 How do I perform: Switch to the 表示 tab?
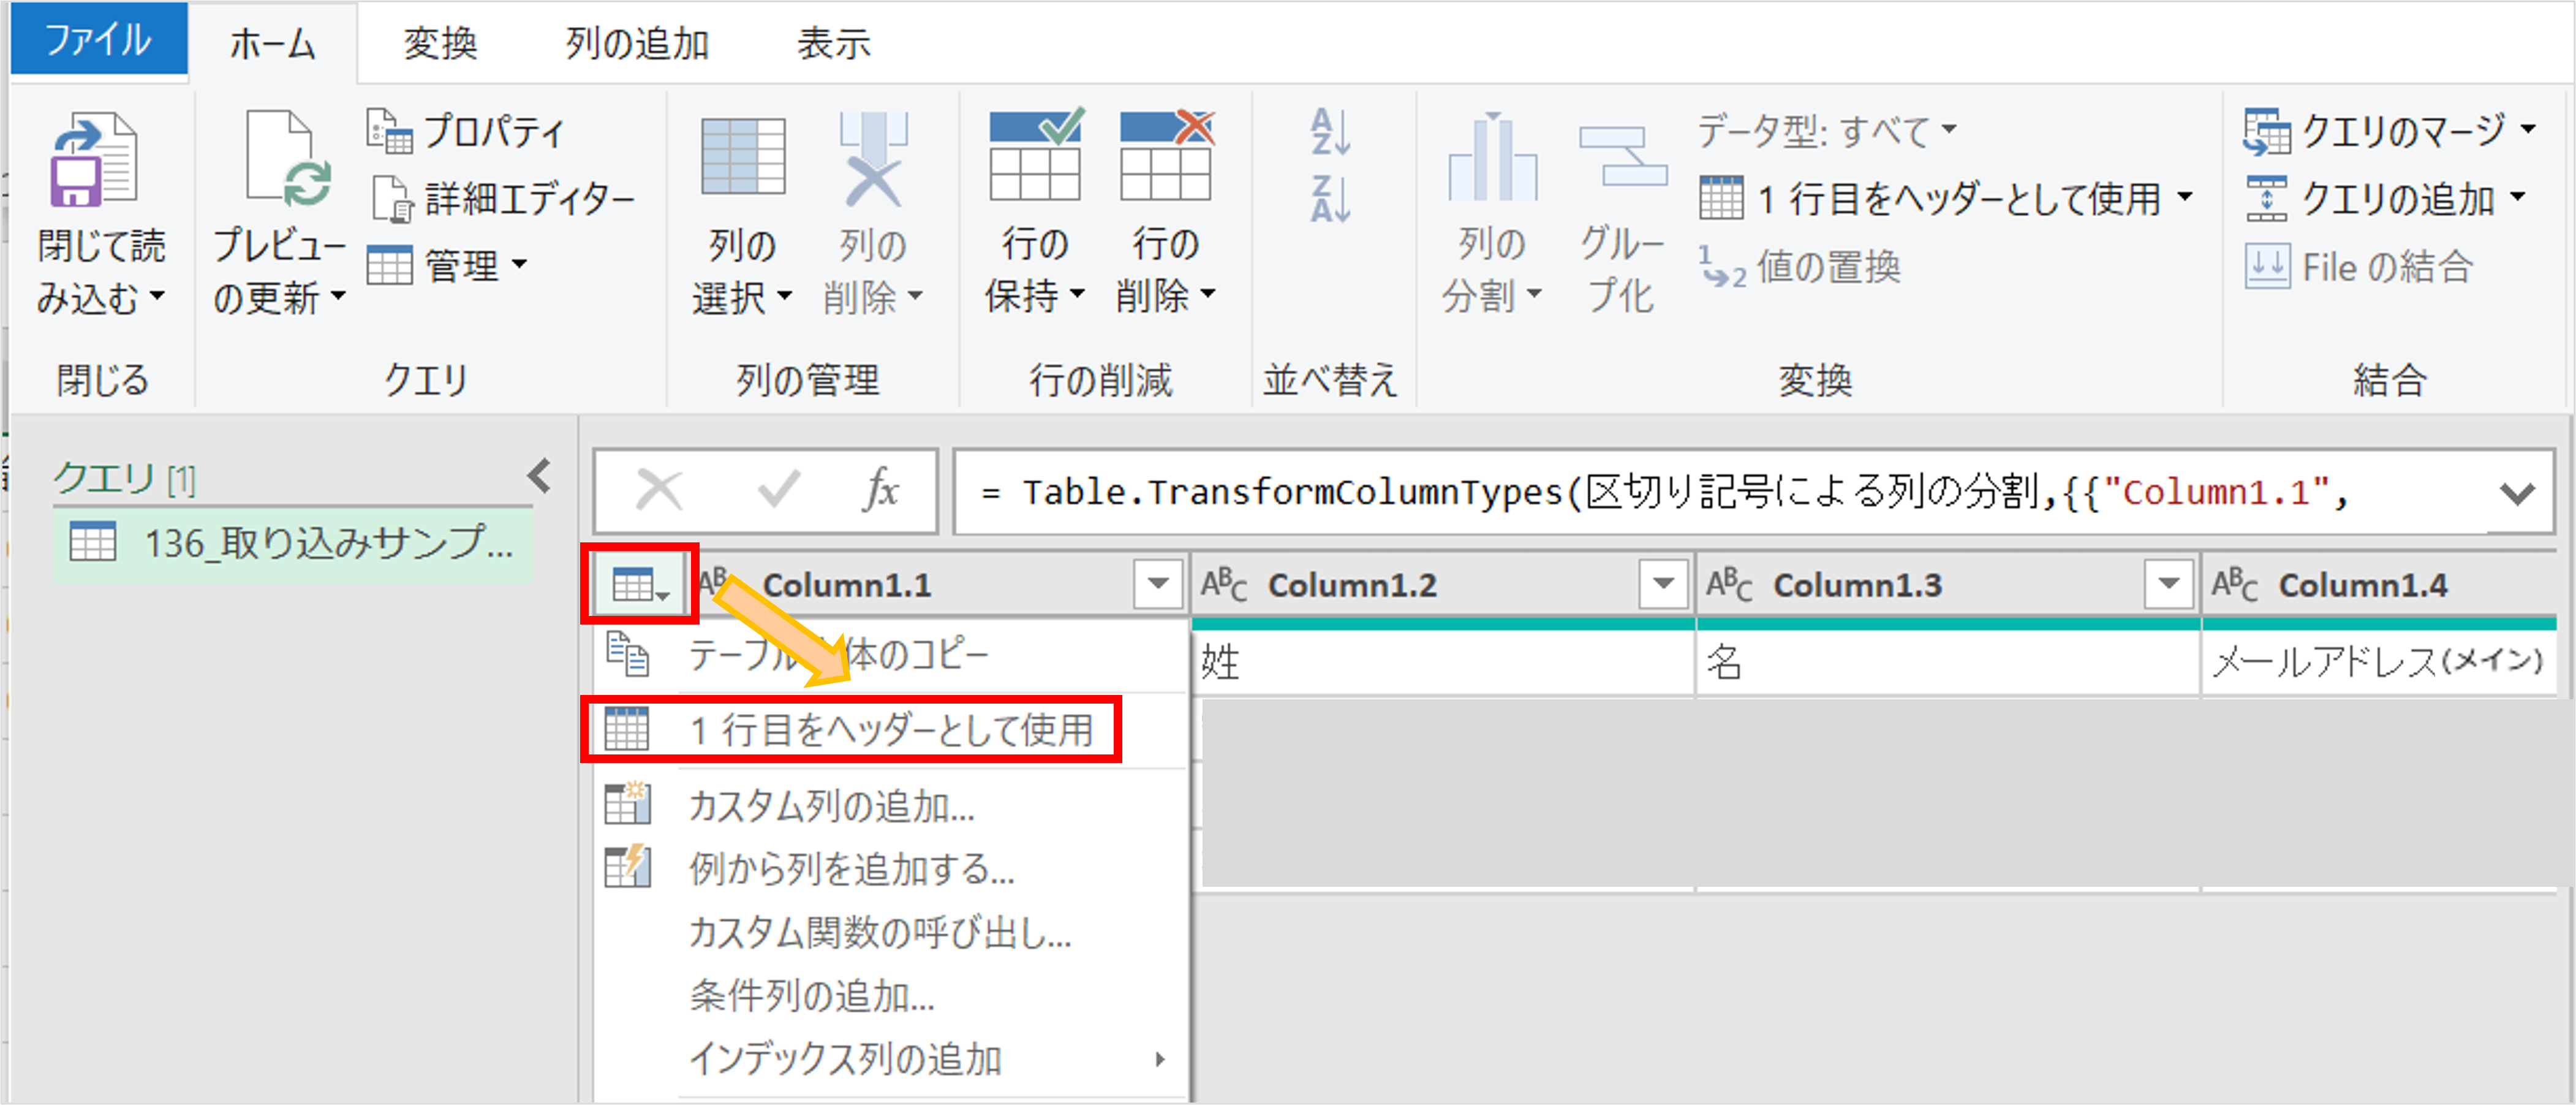[x=833, y=43]
